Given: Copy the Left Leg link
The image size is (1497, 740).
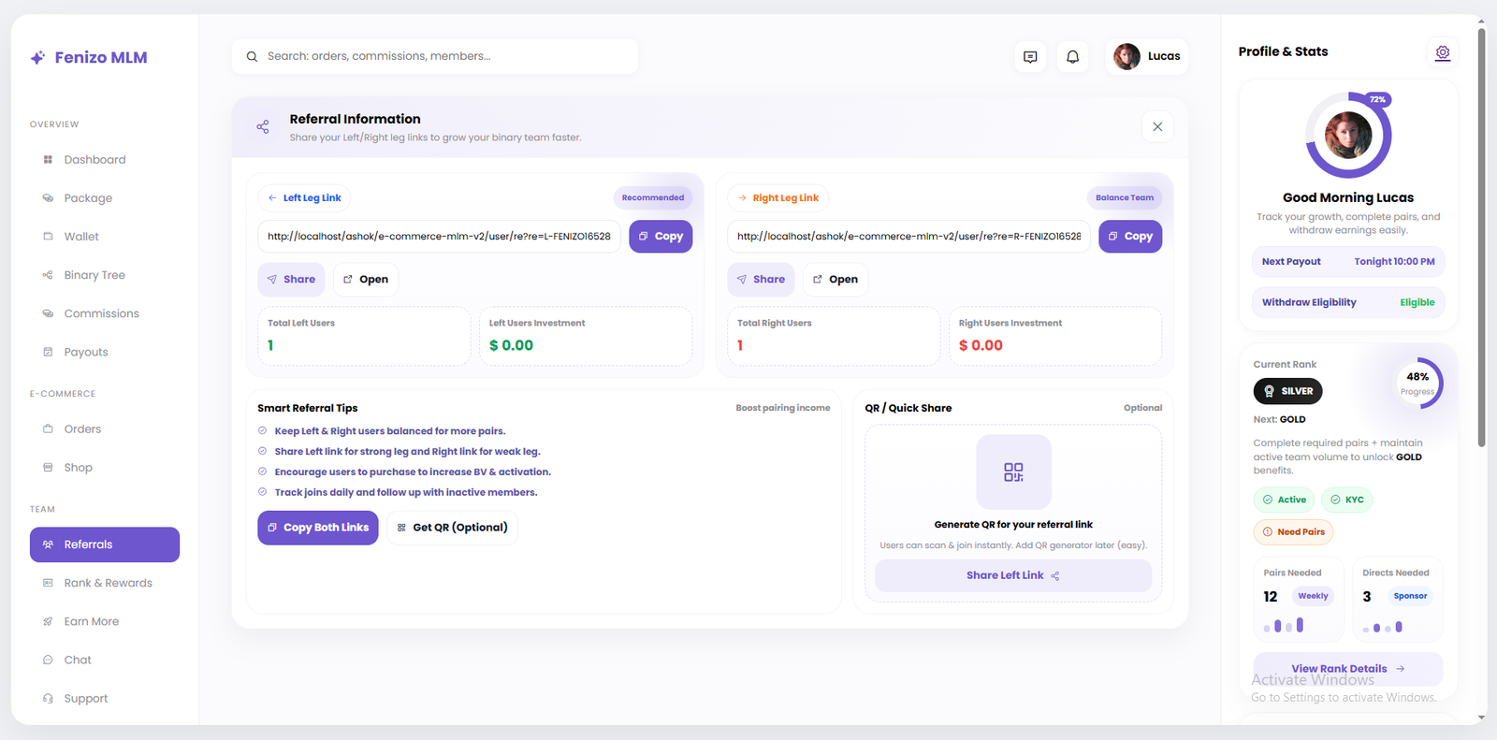Looking at the screenshot, I should click(x=661, y=237).
